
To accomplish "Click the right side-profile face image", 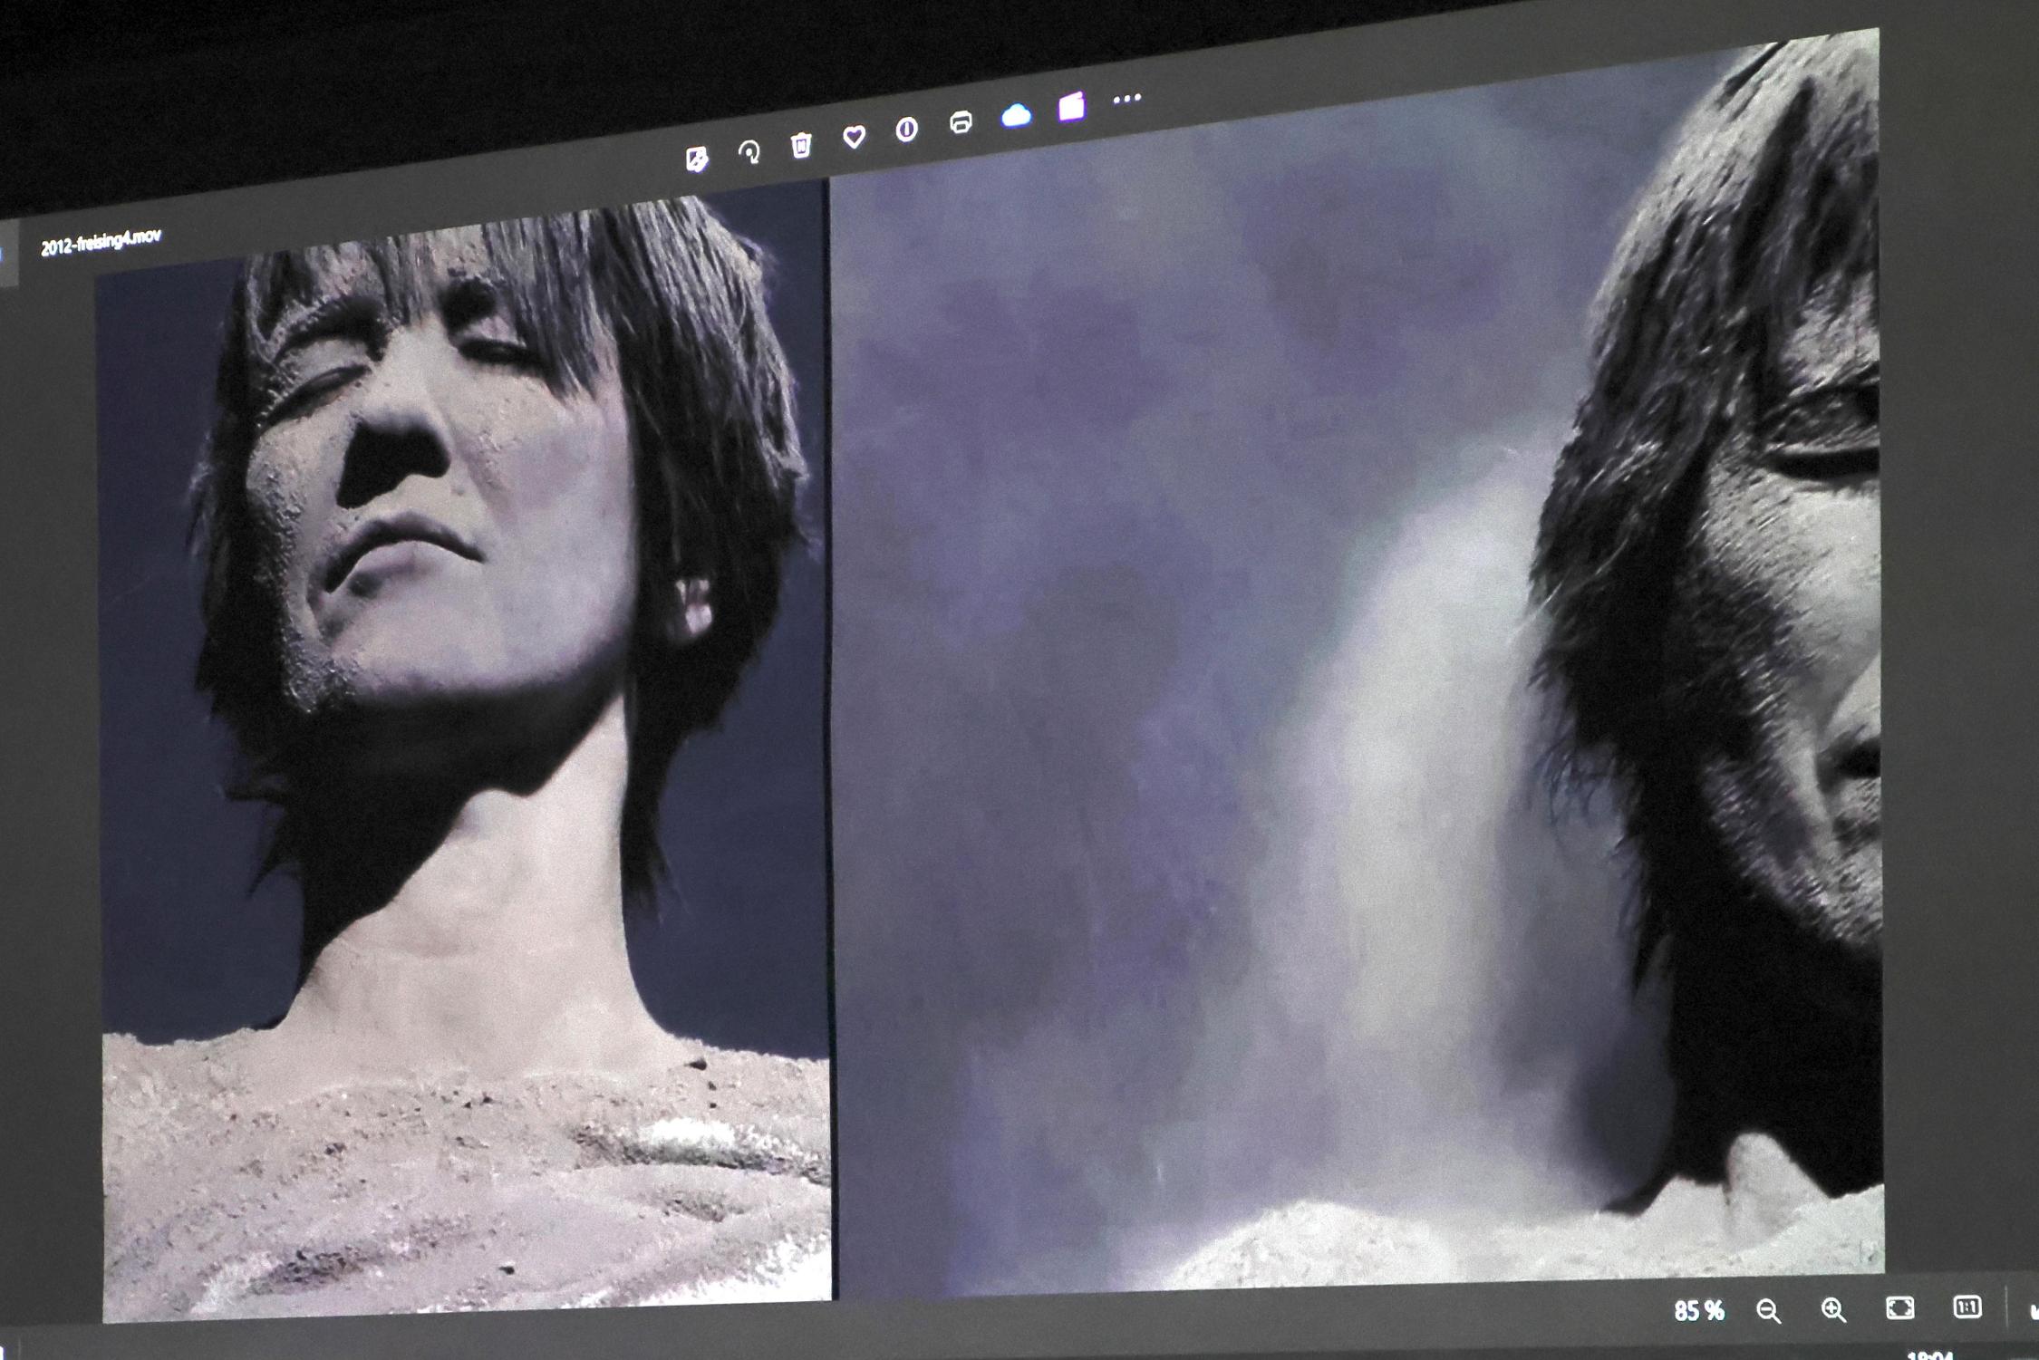I will click(1357, 666).
